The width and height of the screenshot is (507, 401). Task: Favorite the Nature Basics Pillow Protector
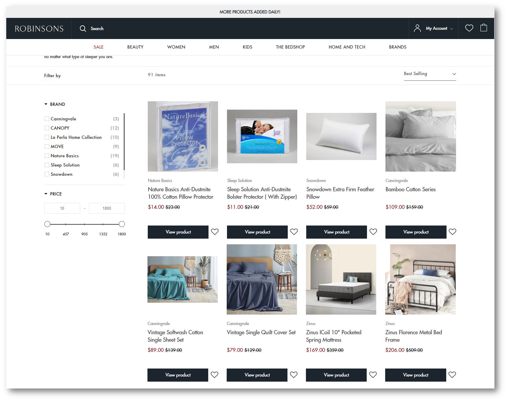click(215, 232)
